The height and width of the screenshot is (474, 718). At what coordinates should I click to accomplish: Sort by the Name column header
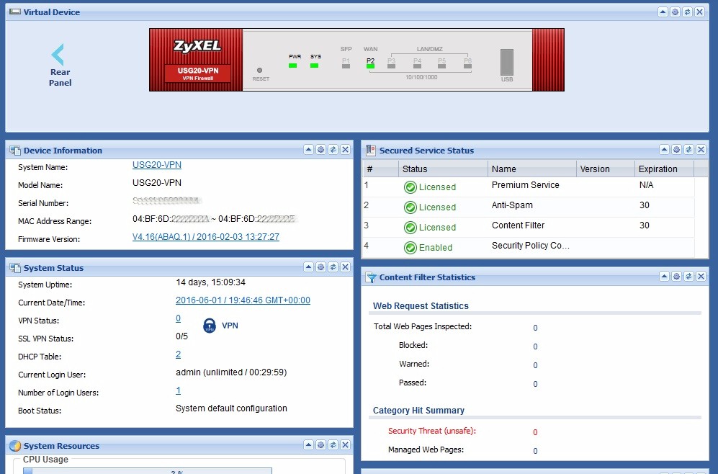(531, 169)
